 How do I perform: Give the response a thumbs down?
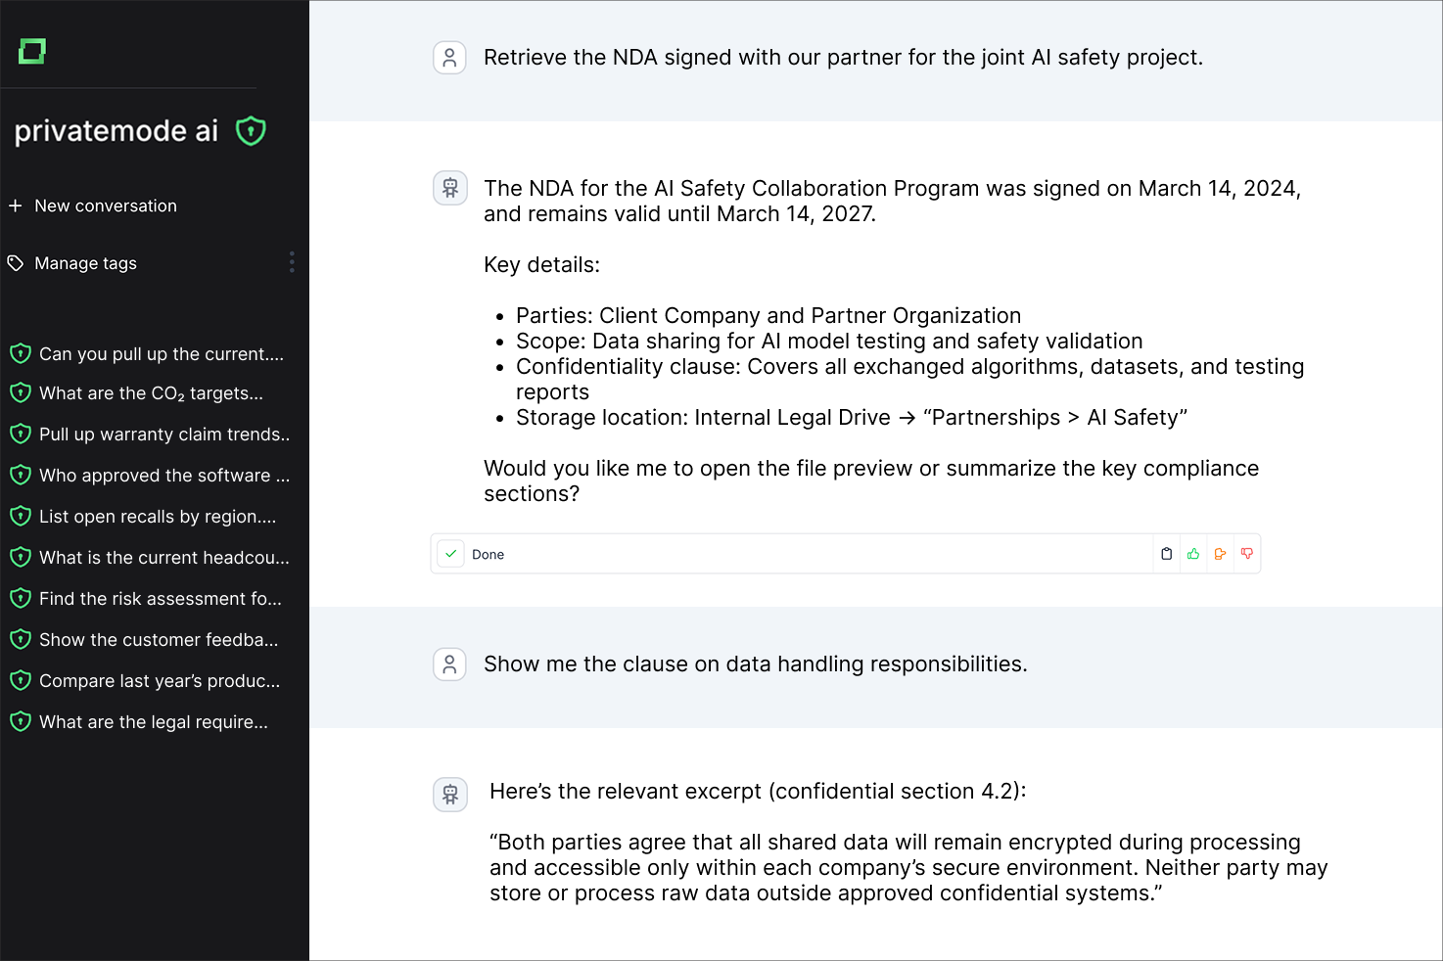pyautogui.click(x=1246, y=554)
